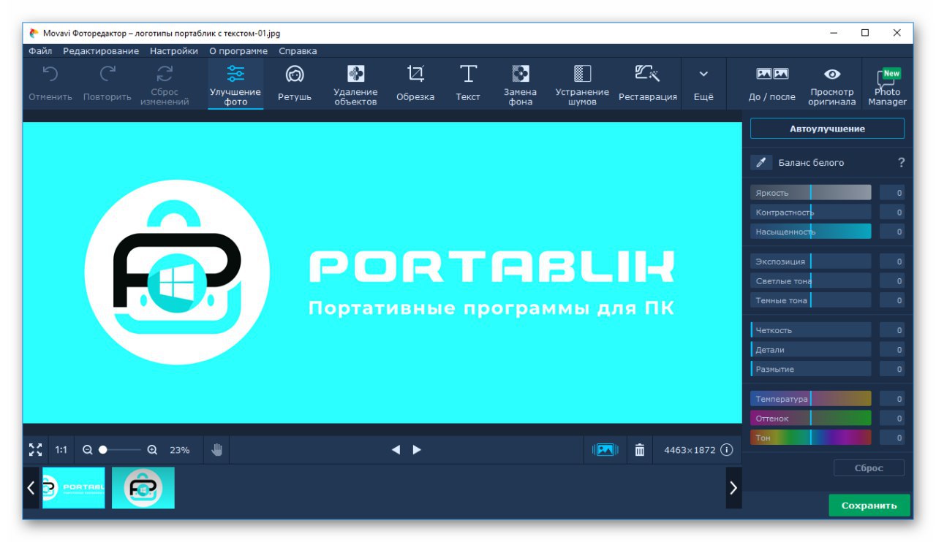Open the Редактирование menu

tap(101, 51)
